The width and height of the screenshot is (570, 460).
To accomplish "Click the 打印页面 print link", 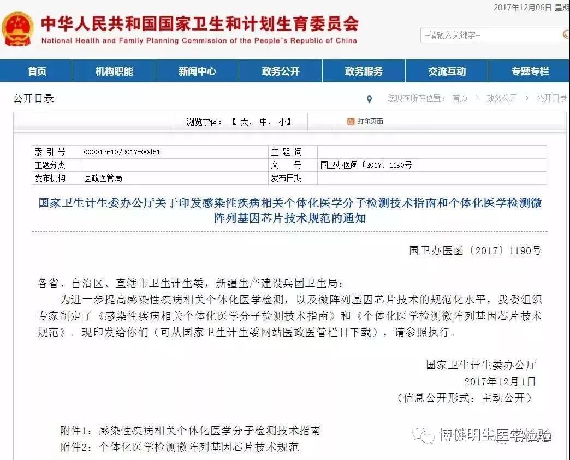I will 370,121.
